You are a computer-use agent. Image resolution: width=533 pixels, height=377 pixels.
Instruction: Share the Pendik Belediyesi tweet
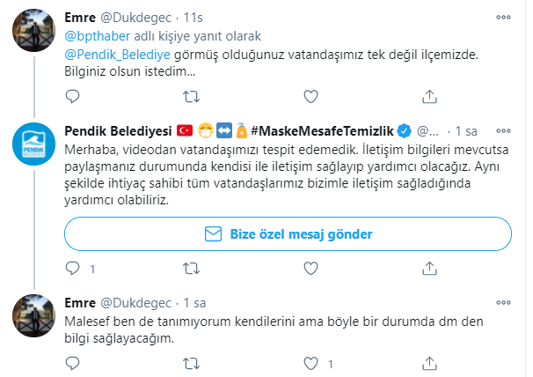coord(428,267)
